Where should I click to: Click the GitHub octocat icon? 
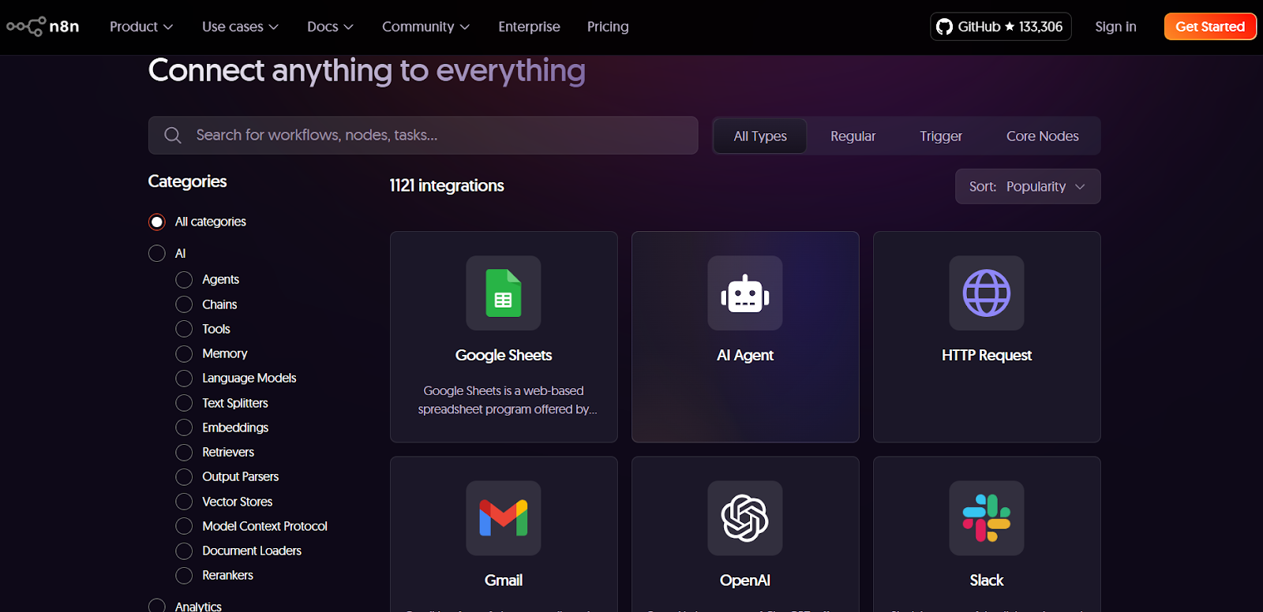tap(944, 27)
